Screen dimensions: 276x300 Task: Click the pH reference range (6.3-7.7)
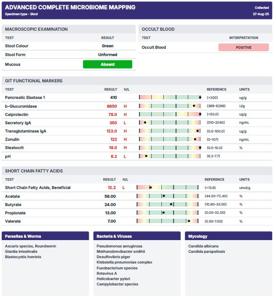click(x=213, y=156)
